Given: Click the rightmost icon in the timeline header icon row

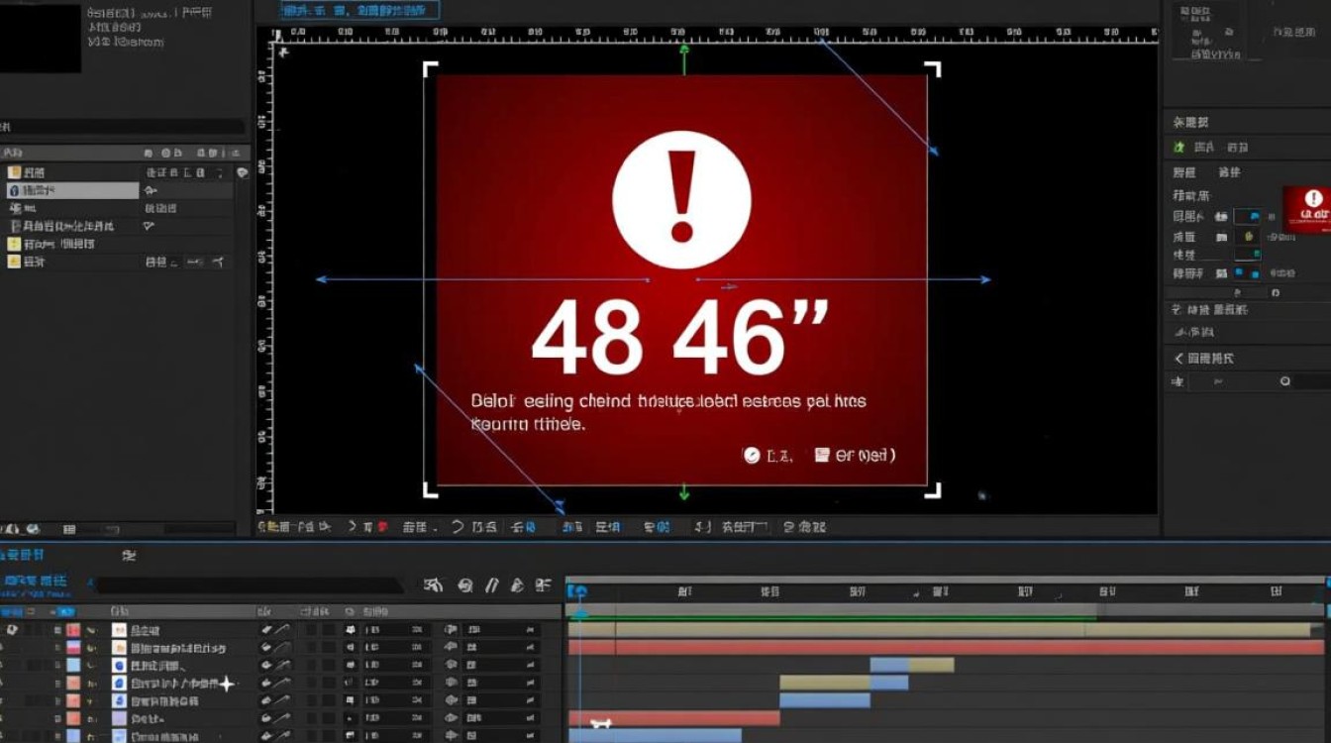Looking at the screenshot, I should point(543,585).
